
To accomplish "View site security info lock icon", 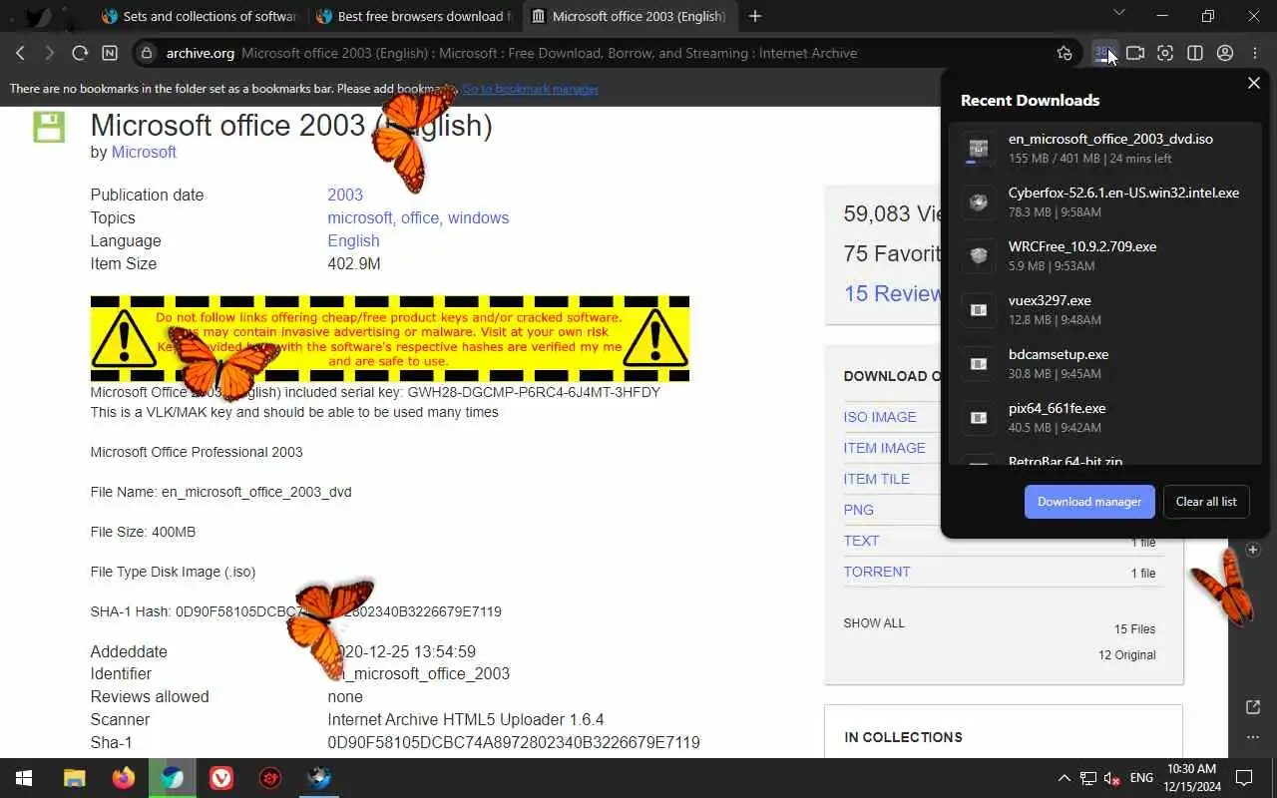I will (147, 53).
